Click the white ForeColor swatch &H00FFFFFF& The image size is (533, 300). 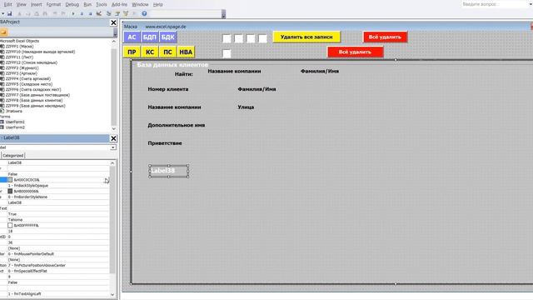pyautogui.click(x=10, y=225)
